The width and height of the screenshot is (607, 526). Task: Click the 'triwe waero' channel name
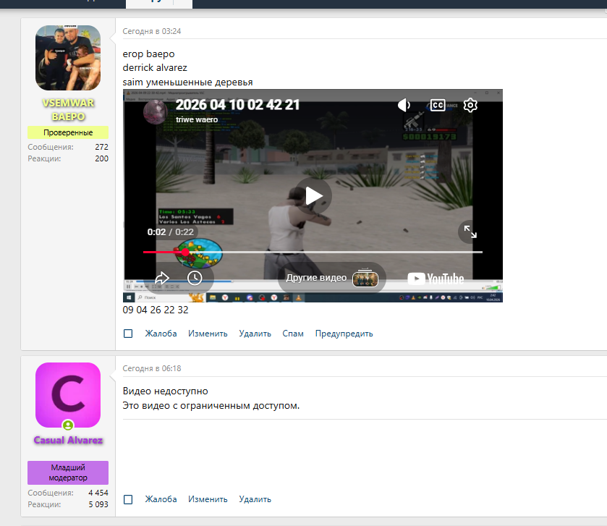click(197, 119)
